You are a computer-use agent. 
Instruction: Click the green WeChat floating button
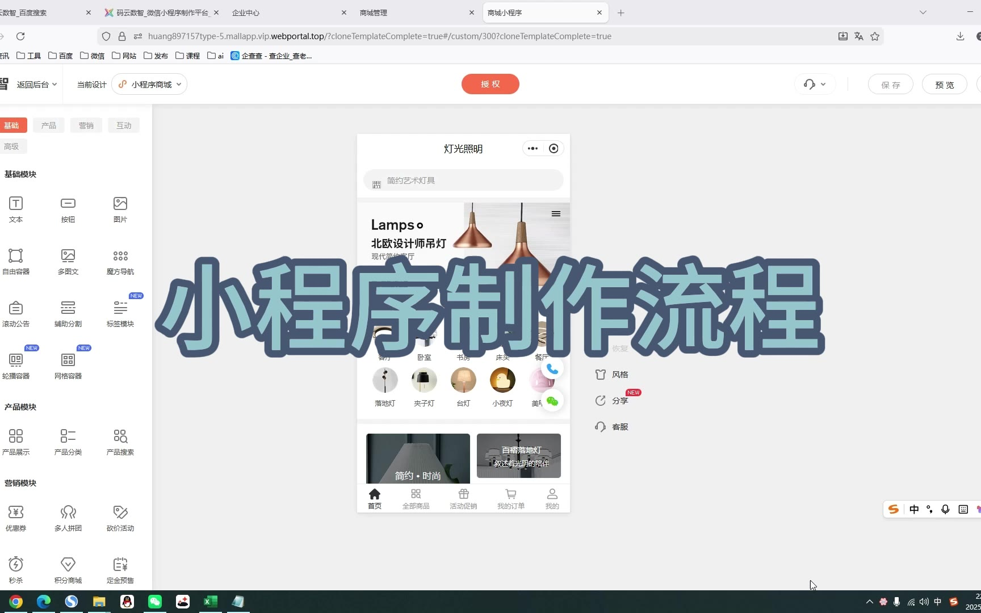[552, 401]
